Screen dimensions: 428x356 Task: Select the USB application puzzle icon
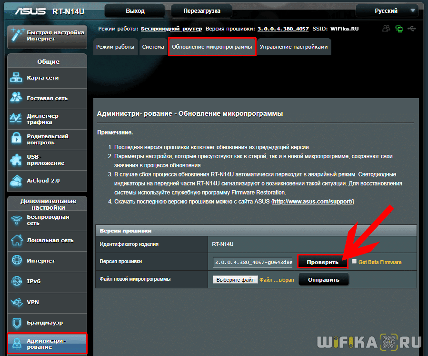pos(16,160)
